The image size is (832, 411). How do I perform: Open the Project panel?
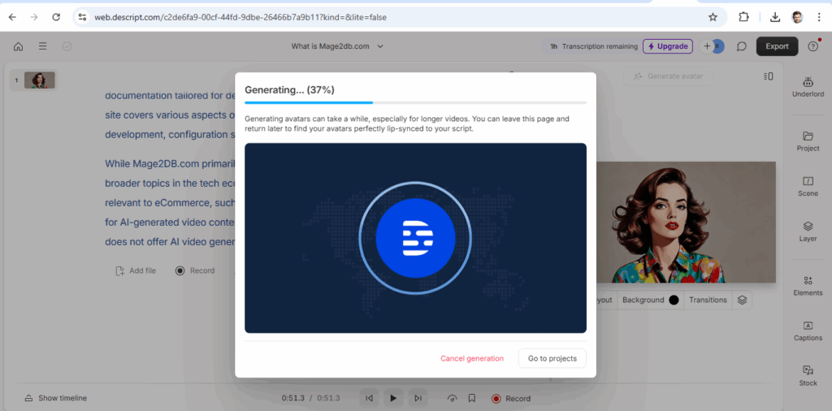[808, 141]
